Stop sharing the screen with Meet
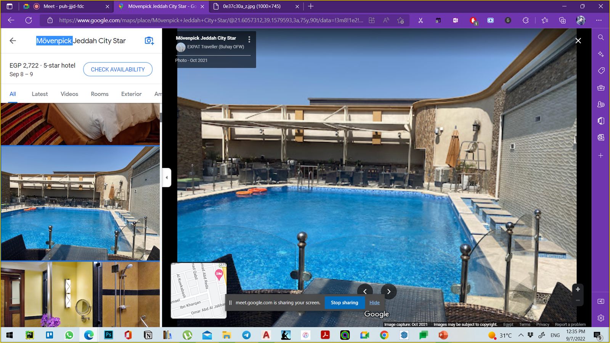The image size is (610, 343). click(345, 303)
